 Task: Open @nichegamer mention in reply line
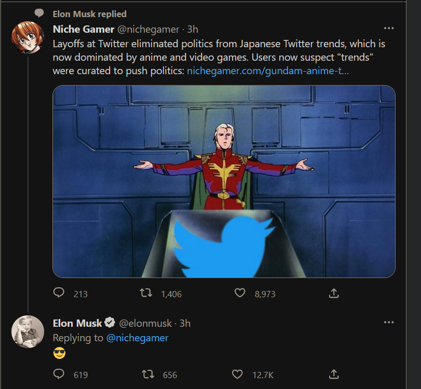[x=138, y=338]
